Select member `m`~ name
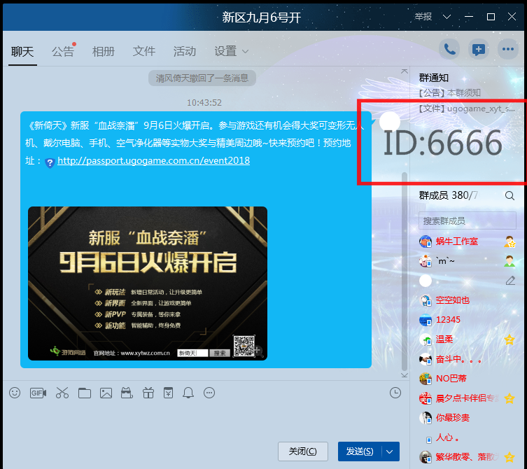This screenshot has height=469, width=527. pos(445,261)
